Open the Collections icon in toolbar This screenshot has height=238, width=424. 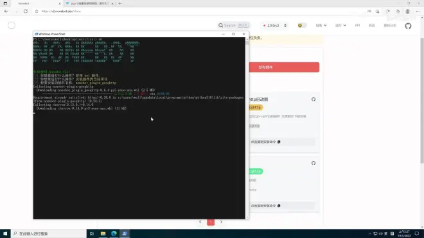(398, 12)
